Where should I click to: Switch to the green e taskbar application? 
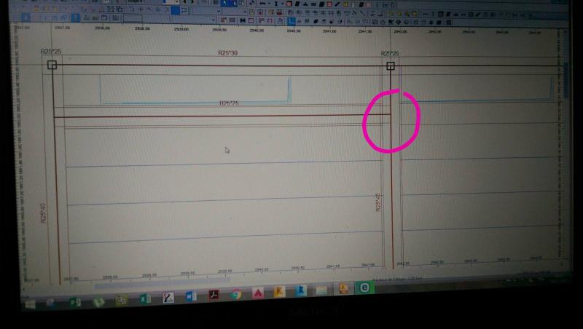click(365, 288)
